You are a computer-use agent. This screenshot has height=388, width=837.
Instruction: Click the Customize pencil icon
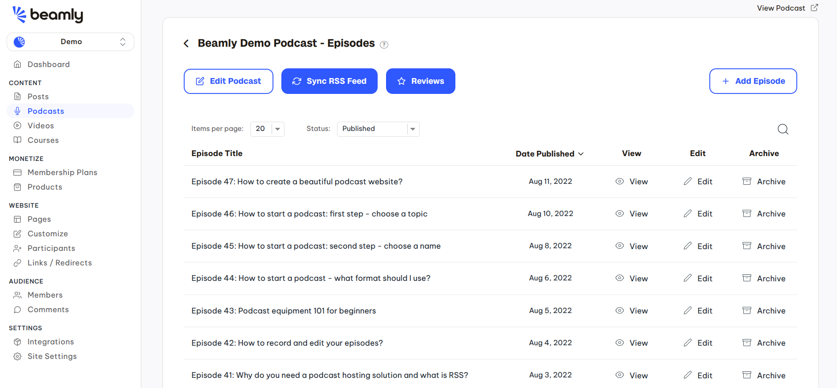click(x=18, y=234)
